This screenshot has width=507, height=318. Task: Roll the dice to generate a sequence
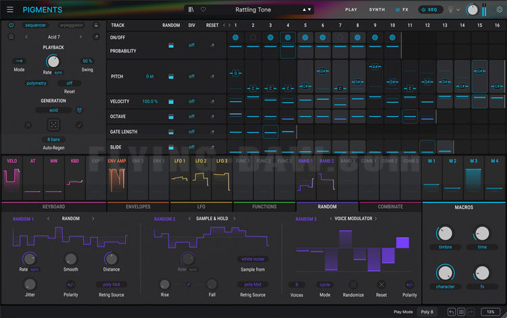point(53,125)
